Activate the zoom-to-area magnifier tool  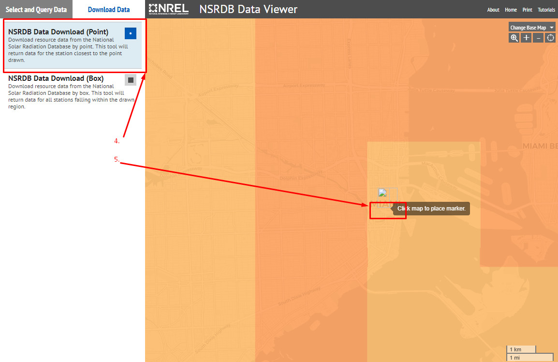click(514, 38)
